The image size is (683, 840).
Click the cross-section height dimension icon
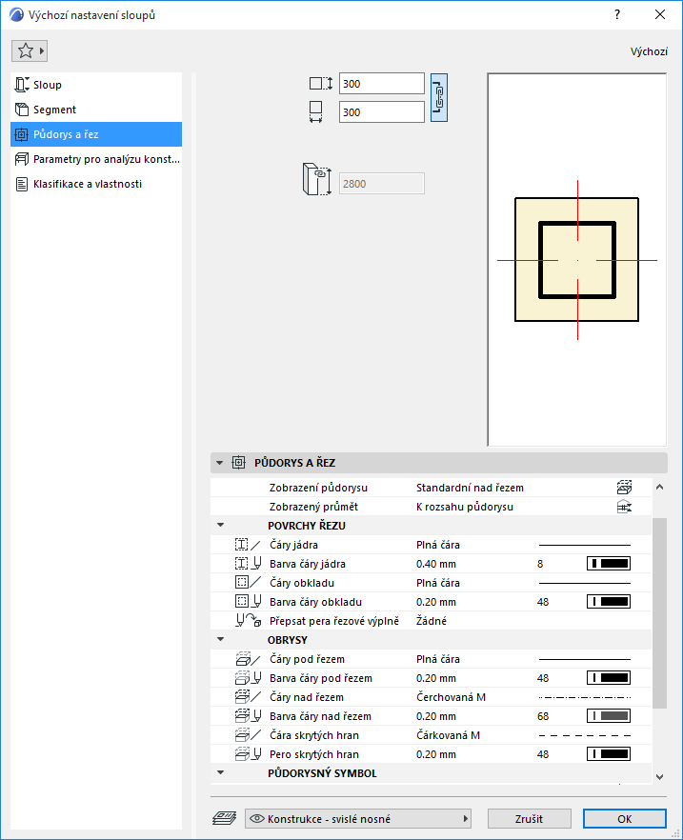(321, 84)
